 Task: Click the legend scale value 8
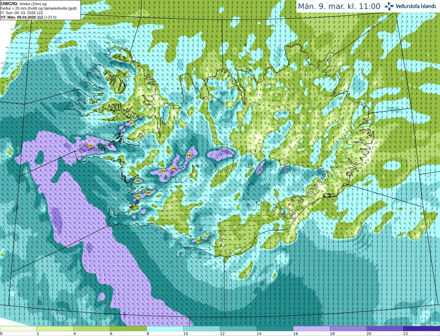(x=148, y=334)
